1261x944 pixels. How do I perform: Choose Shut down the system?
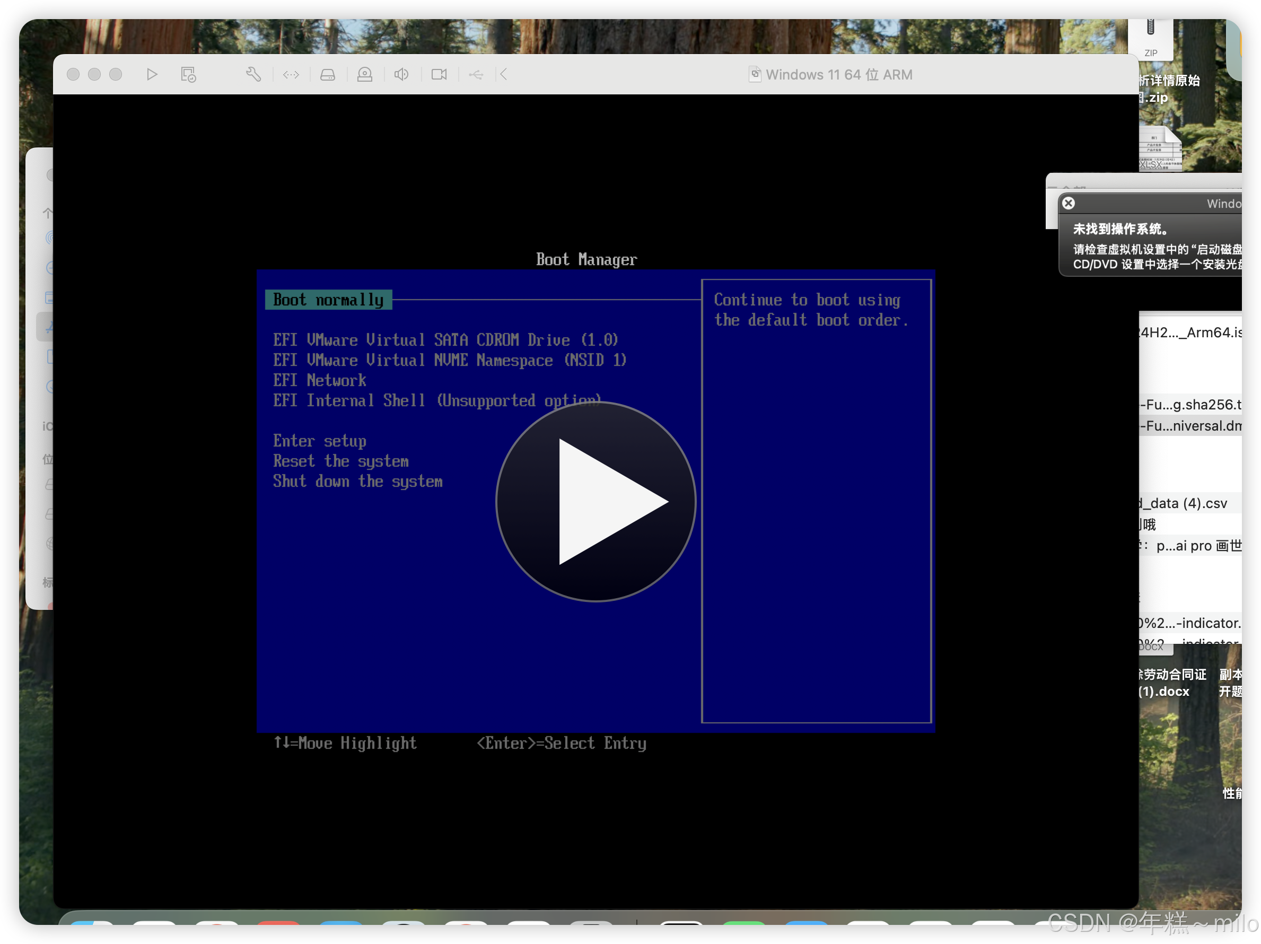pos(357,481)
